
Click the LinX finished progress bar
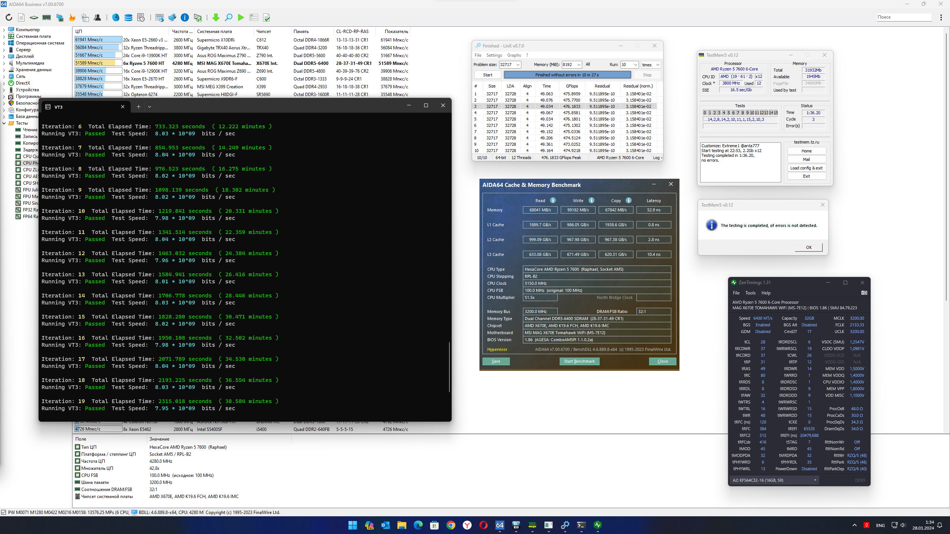click(567, 75)
